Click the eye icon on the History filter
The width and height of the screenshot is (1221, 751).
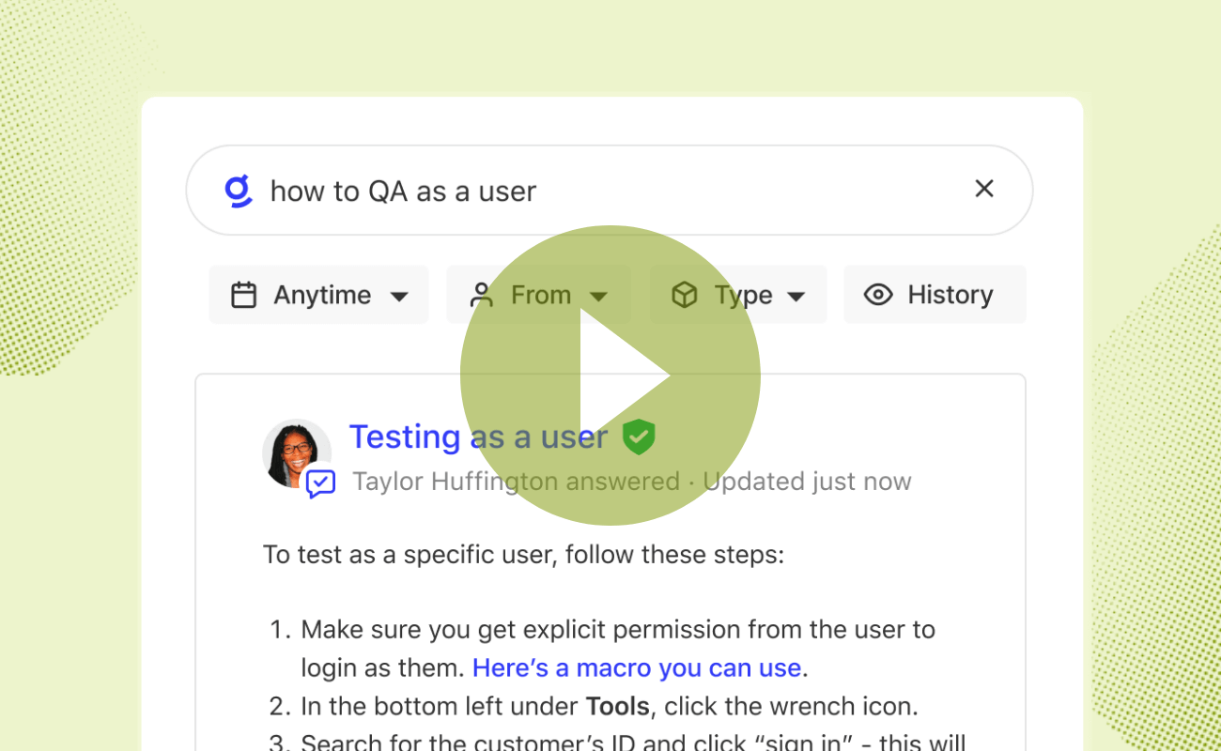click(878, 294)
